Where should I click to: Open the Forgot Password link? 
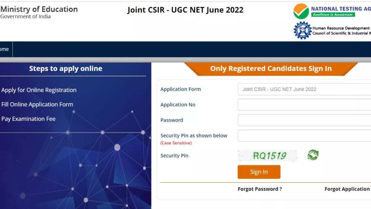tap(260, 189)
